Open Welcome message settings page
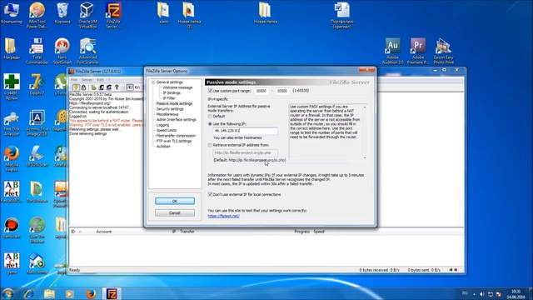This screenshot has height=300, width=533. (177, 87)
